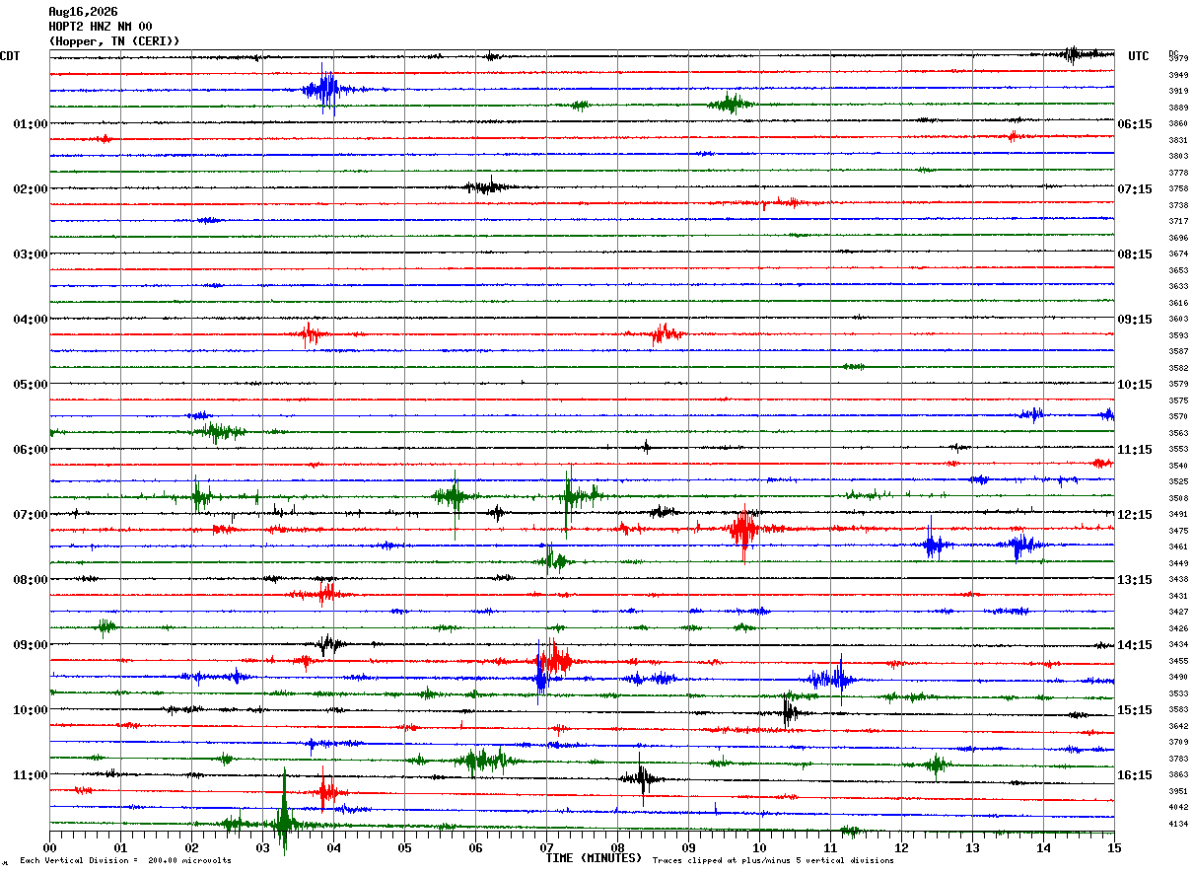Click the 13 minute axis tick label
1193x874 pixels.
pyautogui.click(x=972, y=847)
